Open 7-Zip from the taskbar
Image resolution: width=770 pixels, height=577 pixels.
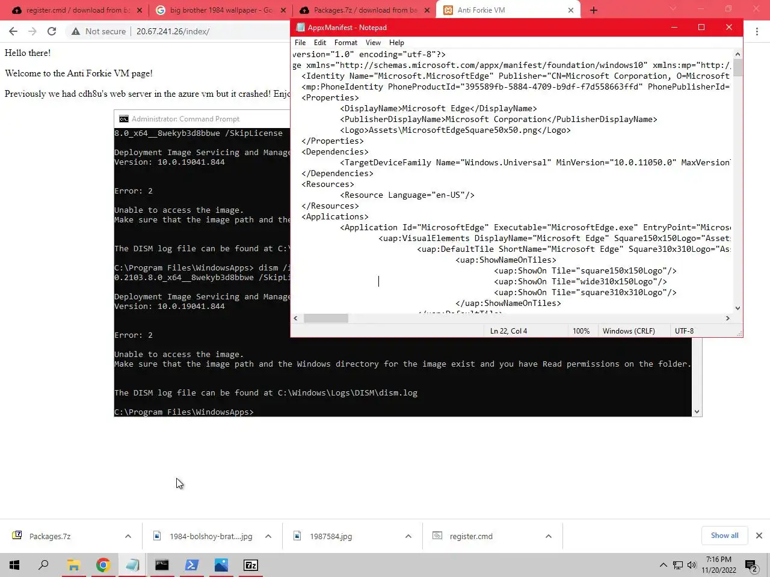point(250,565)
